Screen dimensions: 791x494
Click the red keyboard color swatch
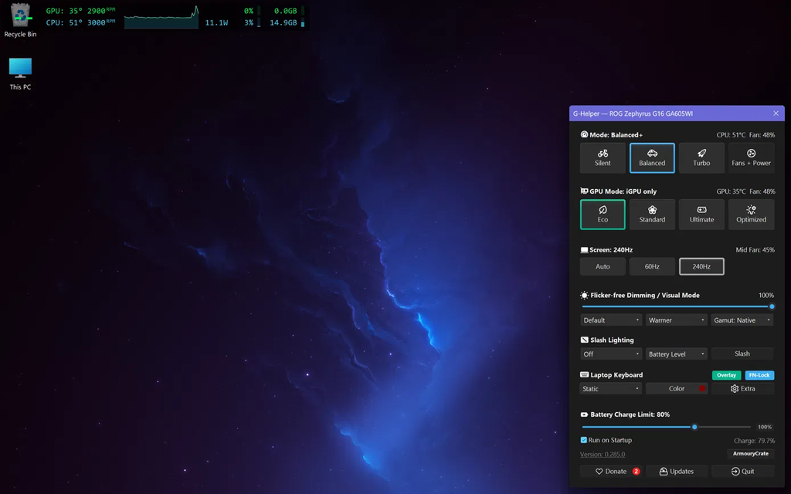(701, 389)
